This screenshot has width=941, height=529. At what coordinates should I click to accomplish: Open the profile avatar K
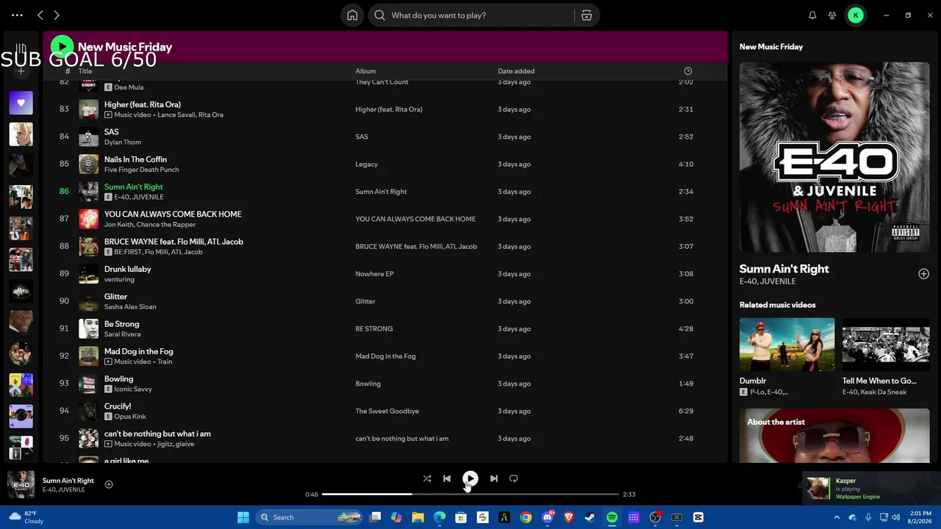click(x=856, y=15)
